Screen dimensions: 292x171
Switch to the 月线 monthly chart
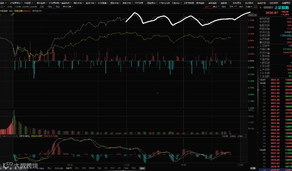(58, 7)
